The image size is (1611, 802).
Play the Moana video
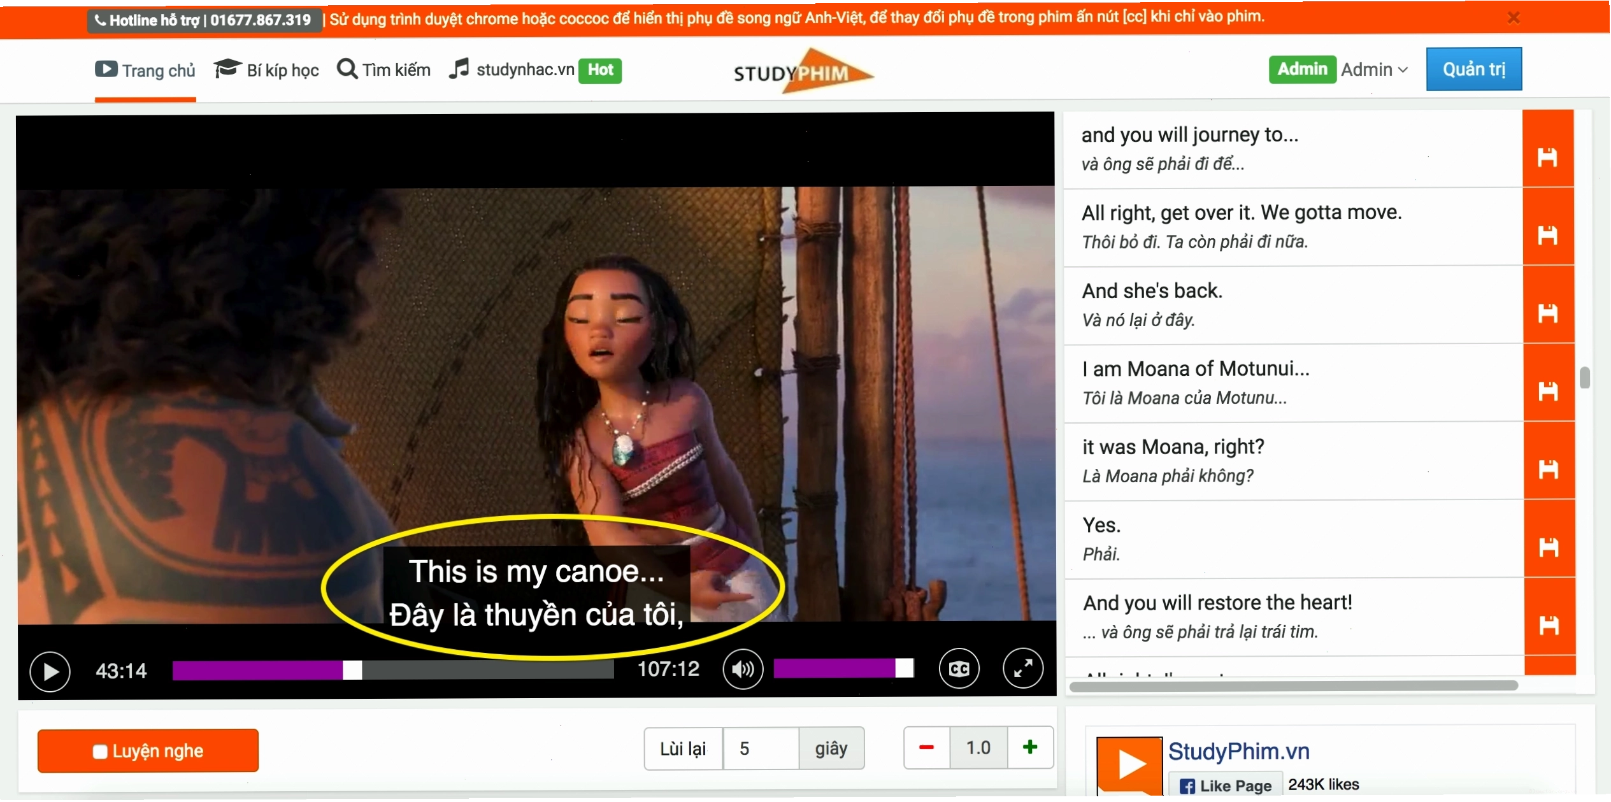(x=50, y=672)
